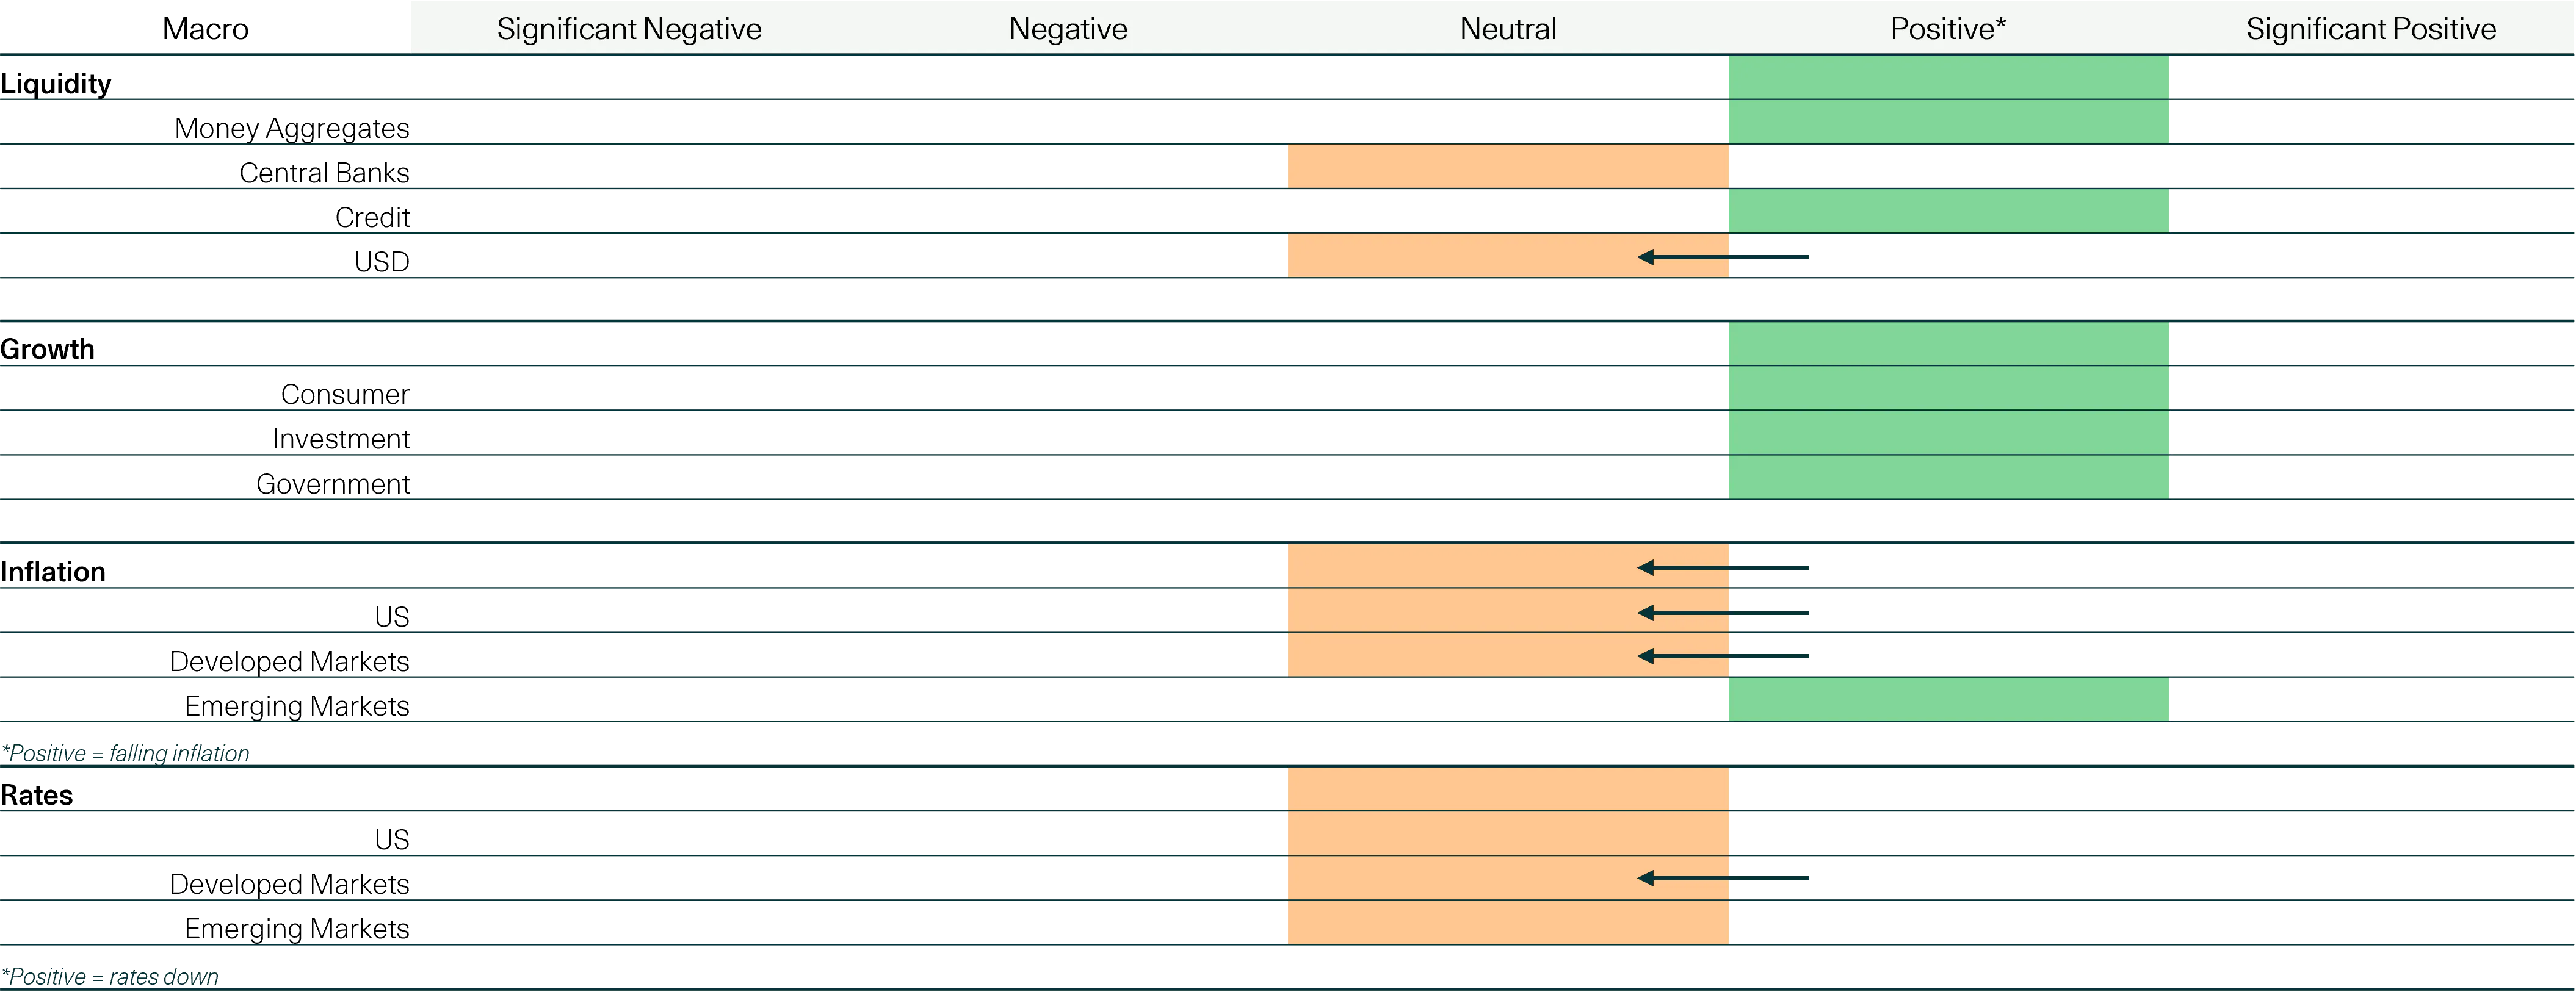Click the lowest green Positive cell
2576x1003 pixels.
[x=1949, y=699]
